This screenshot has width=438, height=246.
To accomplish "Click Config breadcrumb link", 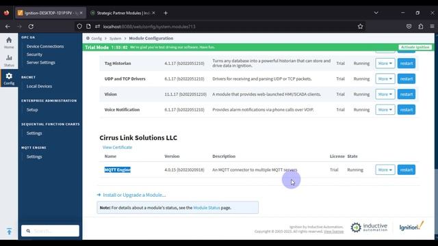I will [96, 38].
